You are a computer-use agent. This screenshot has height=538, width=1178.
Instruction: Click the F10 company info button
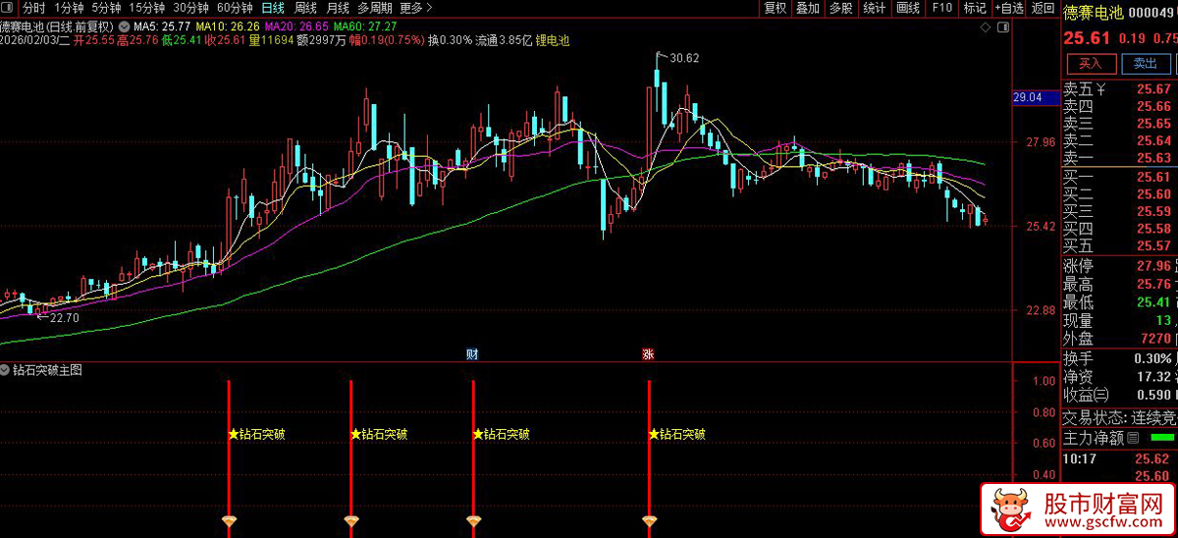pos(941,8)
